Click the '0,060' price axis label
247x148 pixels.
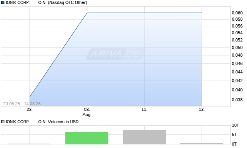click(x=237, y=13)
